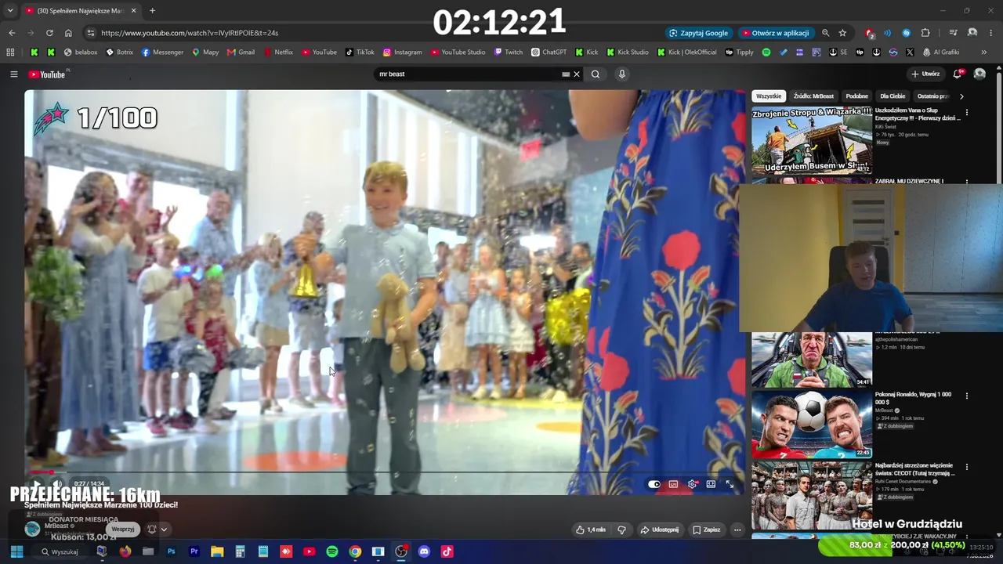Open Discord from the taskbar
The image size is (1003, 564).
[424, 551]
